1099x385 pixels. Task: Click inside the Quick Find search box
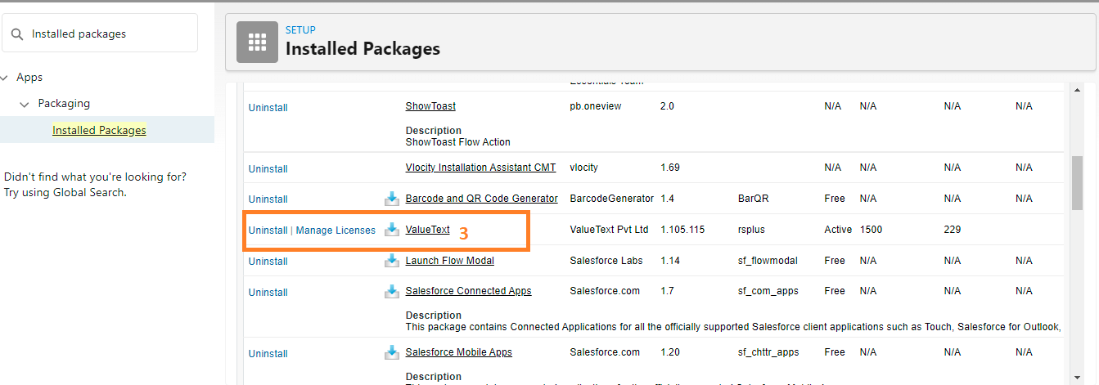pyautogui.click(x=100, y=34)
